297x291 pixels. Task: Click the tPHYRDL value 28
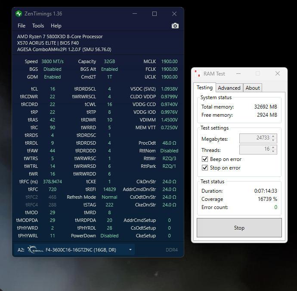click(x=109, y=228)
